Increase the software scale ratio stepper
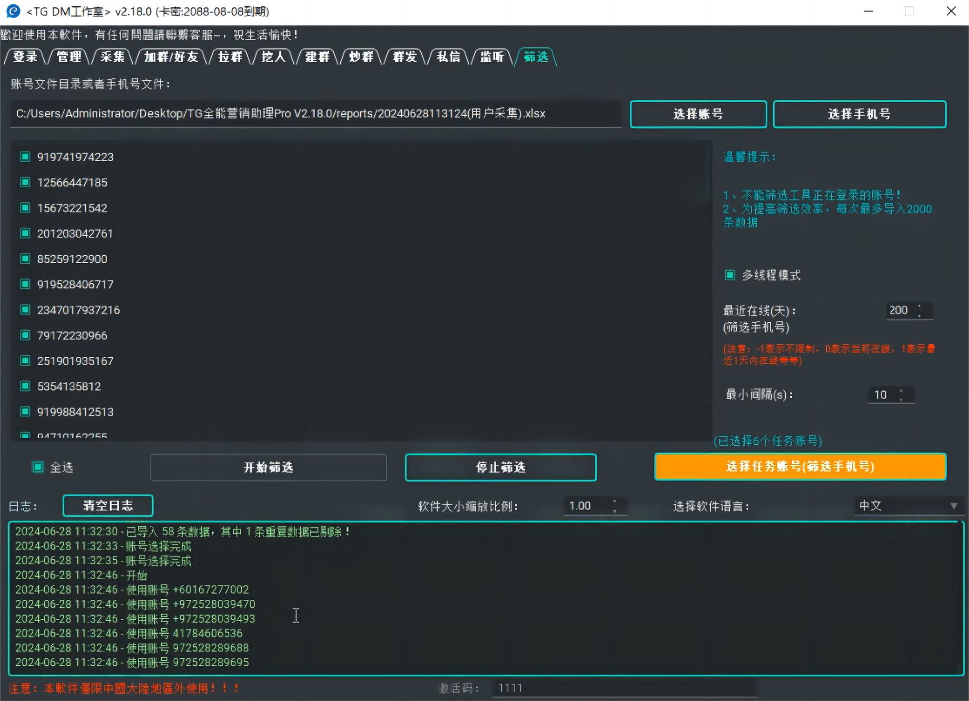969x701 pixels. [x=615, y=501]
